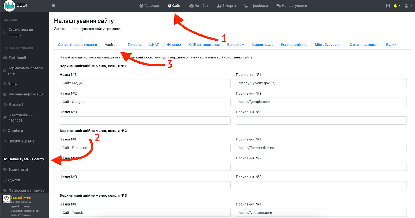Switch to the Основні налаштування tab
Screen dimensions: 415x218
click(x=77, y=45)
